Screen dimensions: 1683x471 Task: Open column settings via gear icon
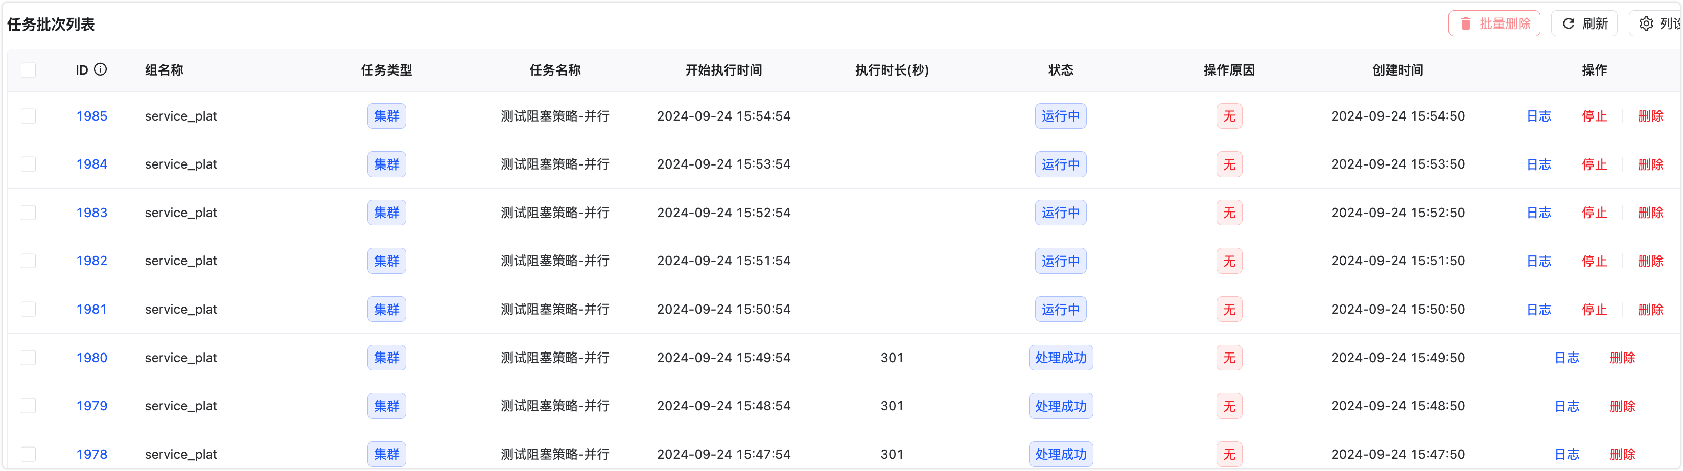[x=1646, y=23]
